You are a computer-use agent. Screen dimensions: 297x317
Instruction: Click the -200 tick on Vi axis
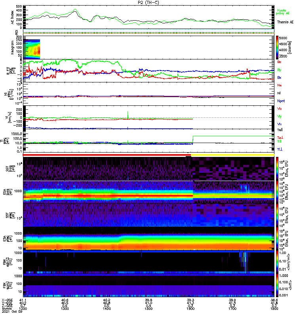tap(18, 126)
